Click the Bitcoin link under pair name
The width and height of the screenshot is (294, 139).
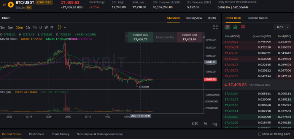pos(20,8)
